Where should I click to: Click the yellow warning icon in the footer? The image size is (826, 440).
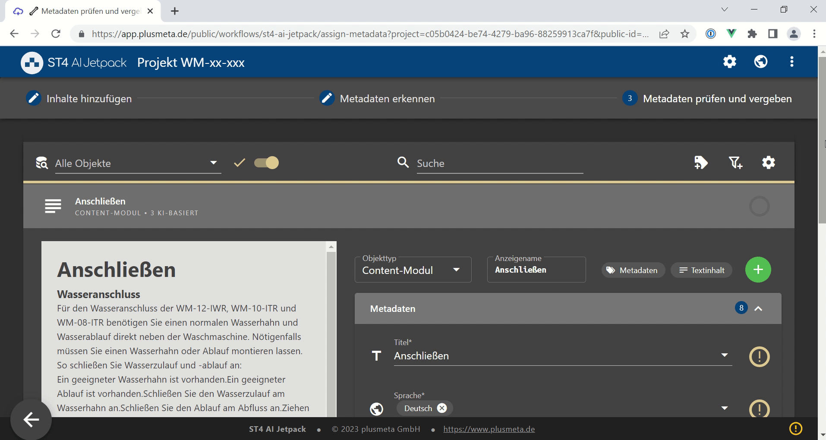pyautogui.click(x=796, y=428)
